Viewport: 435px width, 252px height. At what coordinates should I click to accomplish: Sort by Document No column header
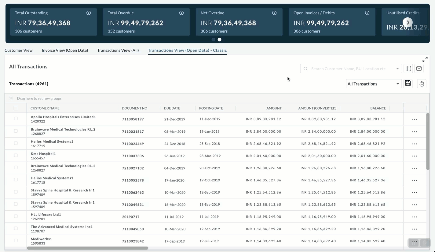click(x=134, y=108)
